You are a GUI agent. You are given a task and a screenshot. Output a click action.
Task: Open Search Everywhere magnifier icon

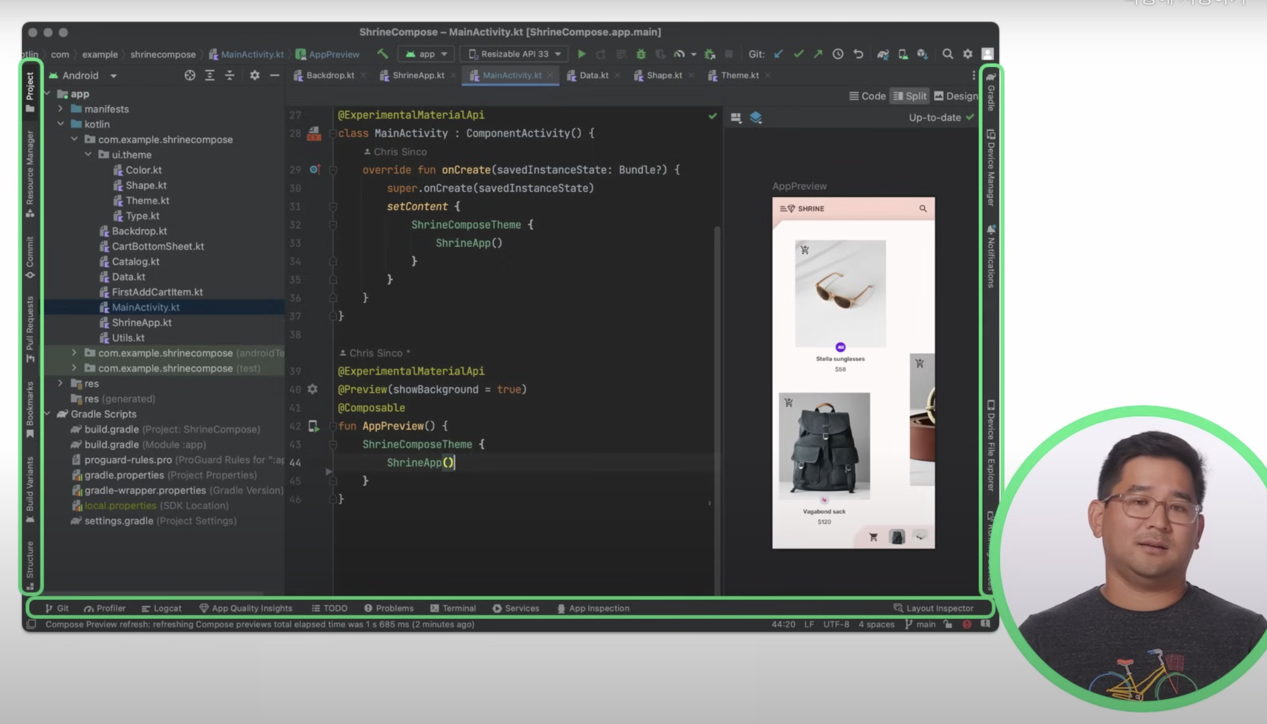pos(948,54)
